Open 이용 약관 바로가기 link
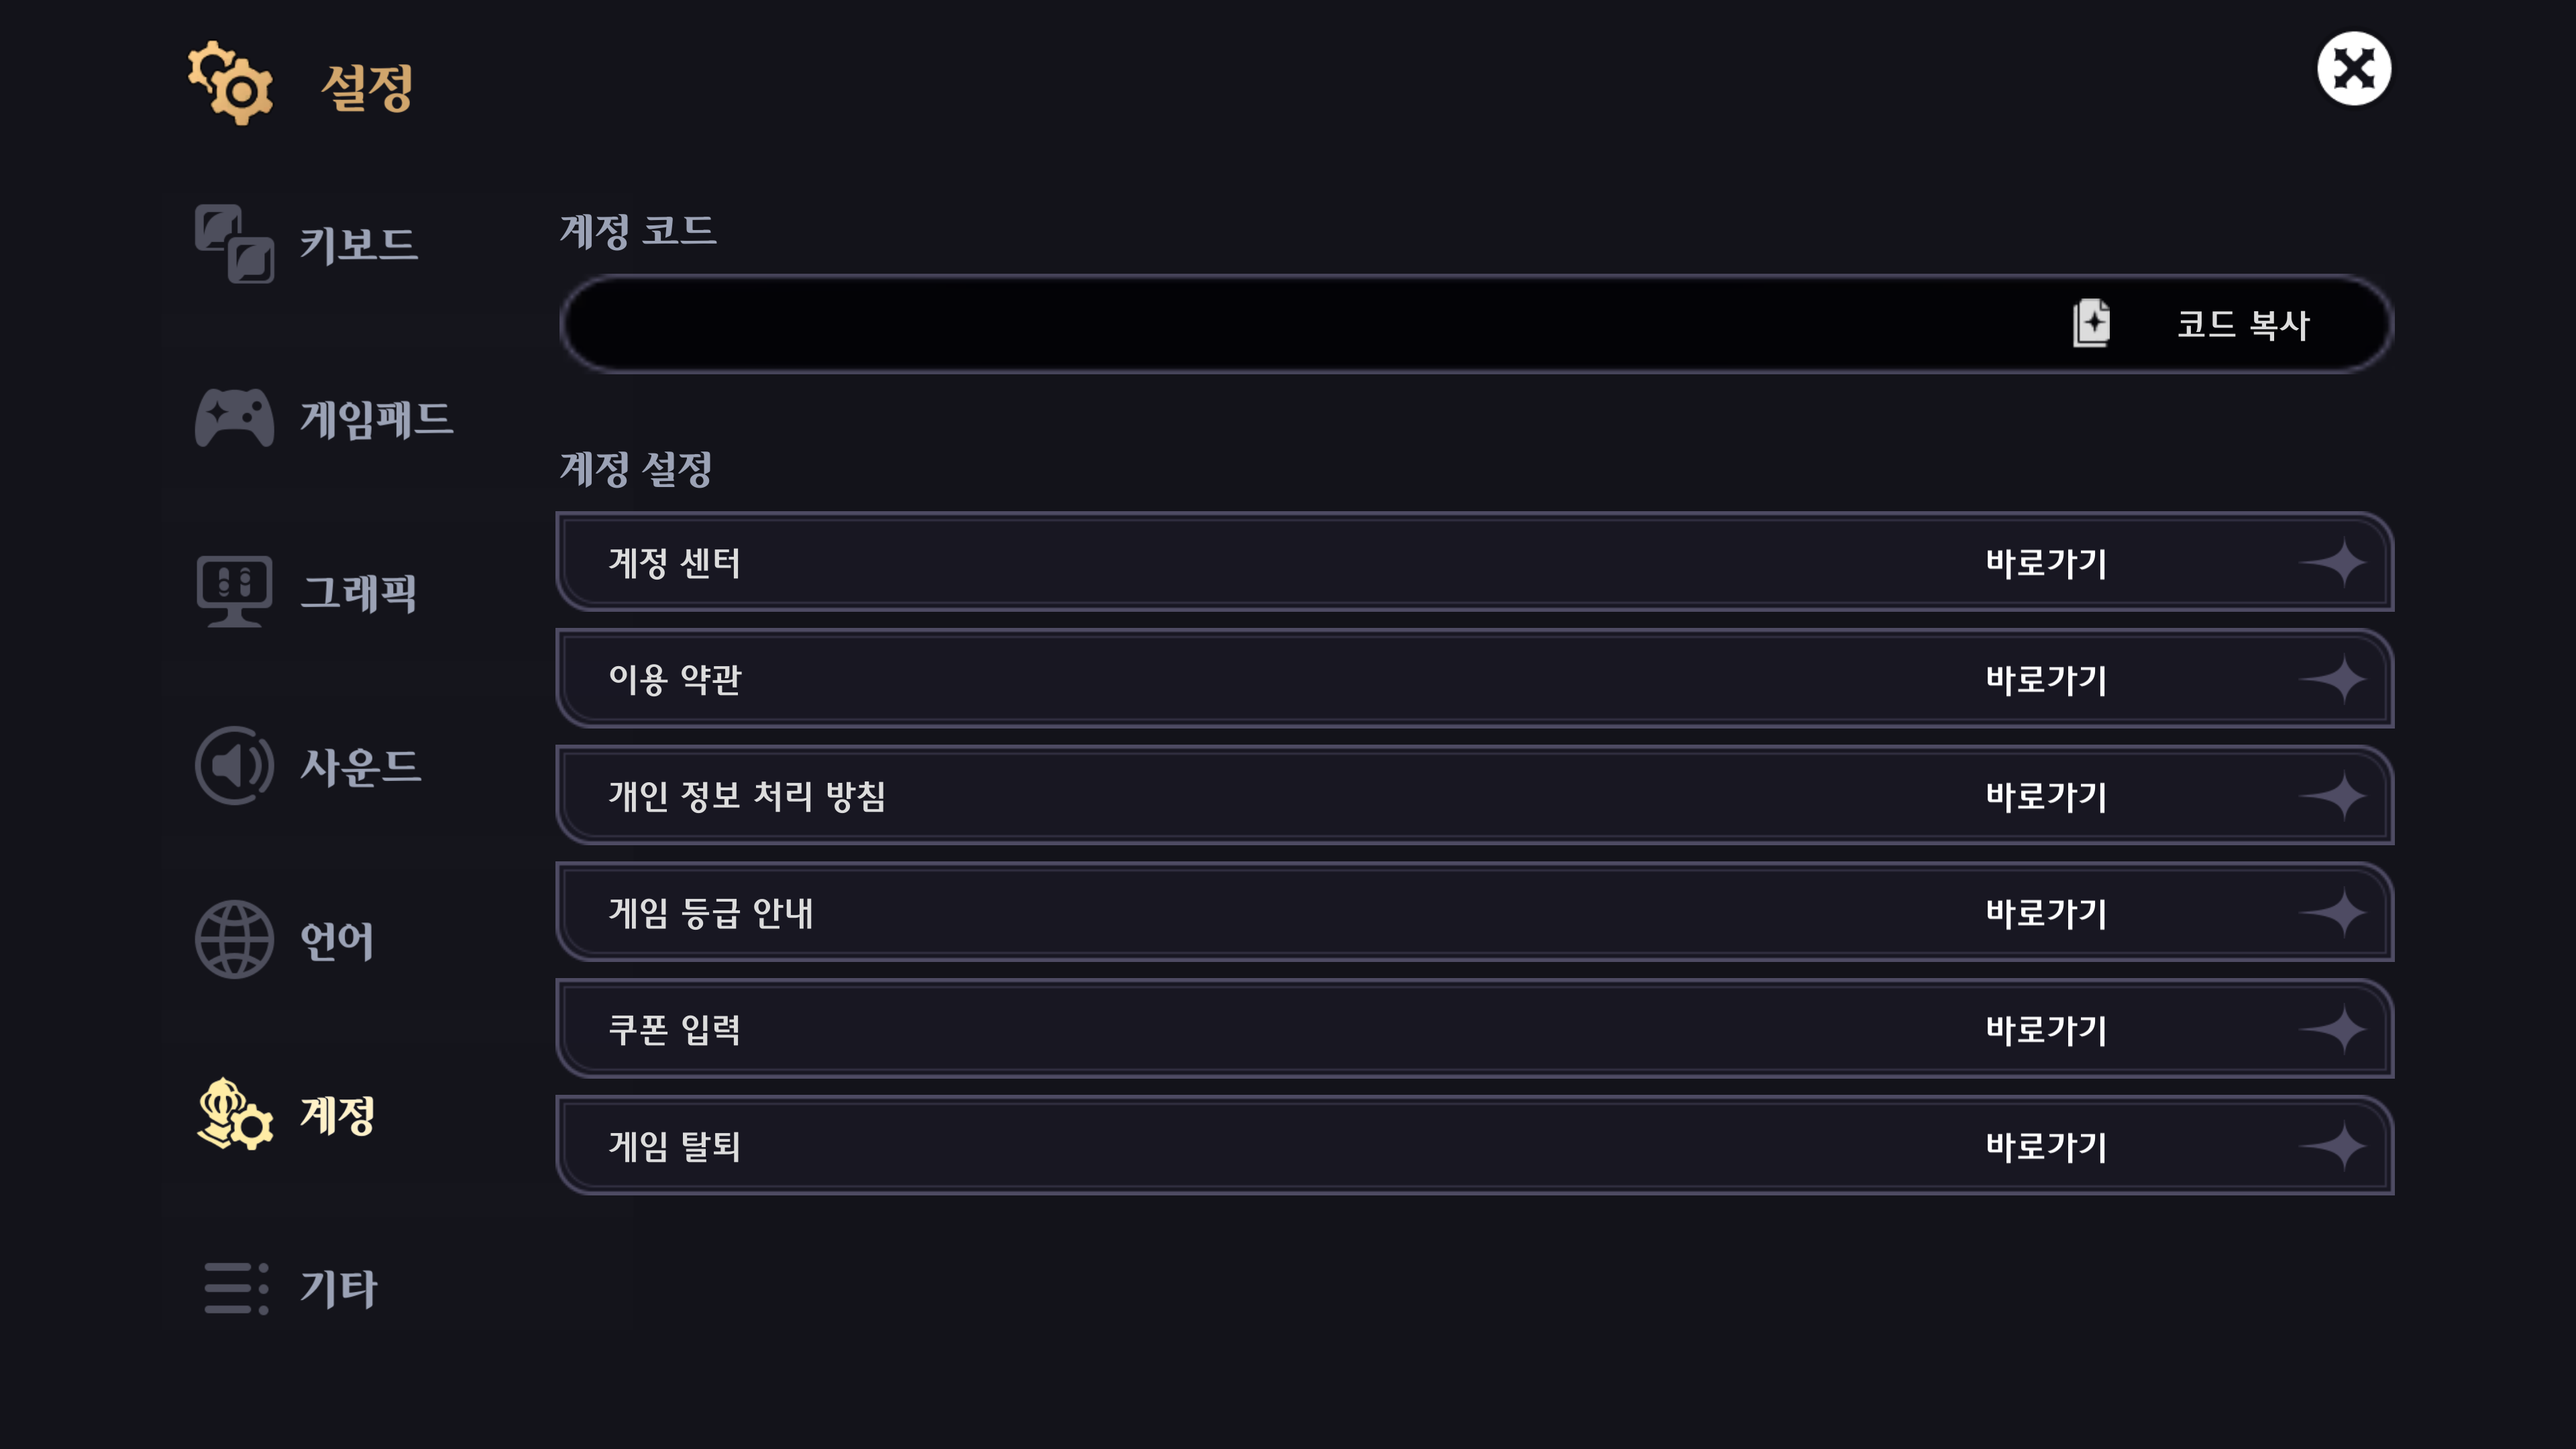 click(2046, 680)
